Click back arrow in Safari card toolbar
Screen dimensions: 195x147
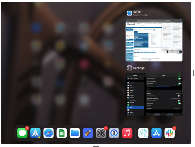[130, 21]
